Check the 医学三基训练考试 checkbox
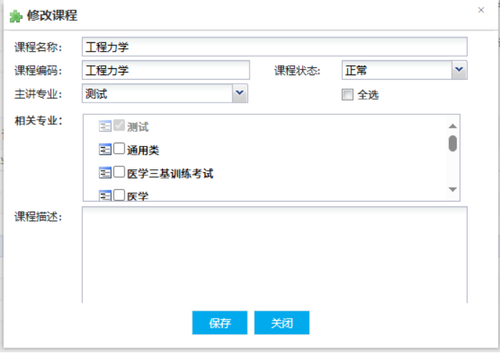The width and height of the screenshot is (500, 353). pyautogui.click(x=119, y=173)
